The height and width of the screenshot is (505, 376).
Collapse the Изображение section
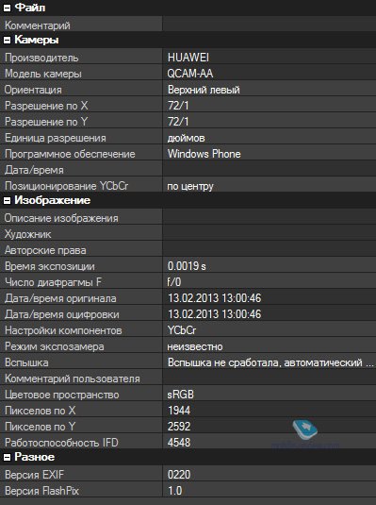[8, 201]
